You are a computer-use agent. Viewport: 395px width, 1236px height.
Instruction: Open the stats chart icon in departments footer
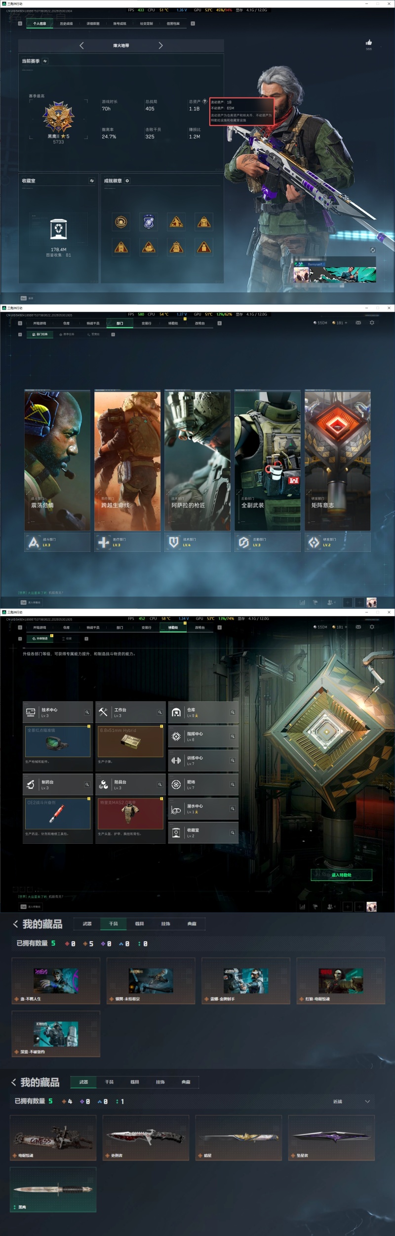coord(302,602)
